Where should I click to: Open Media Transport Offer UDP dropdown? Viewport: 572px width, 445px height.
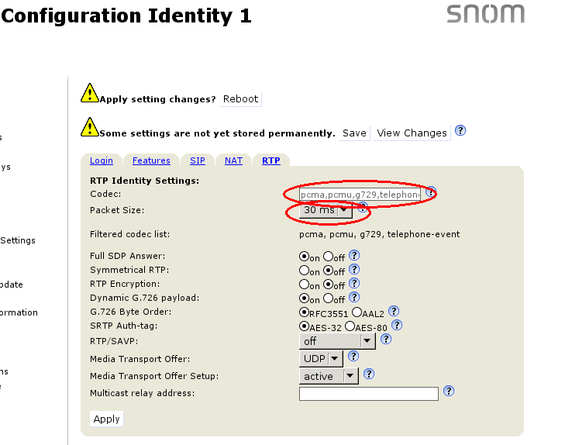click(320, 358)
